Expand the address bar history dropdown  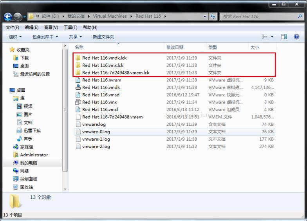[205, 16]
